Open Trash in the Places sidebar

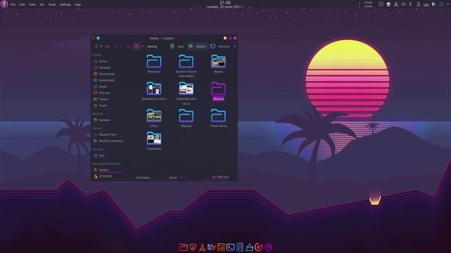coord(100,105)
